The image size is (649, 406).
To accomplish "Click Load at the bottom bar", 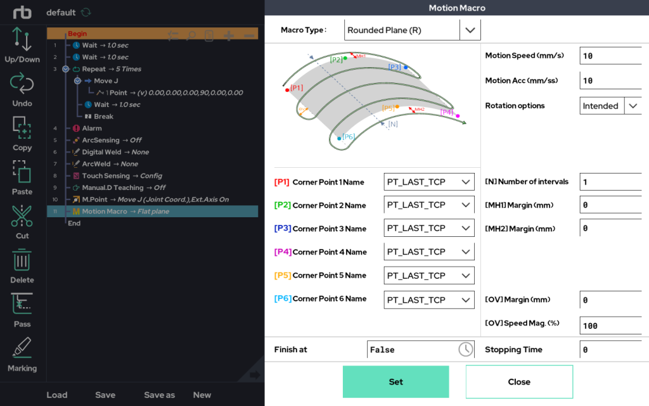I will pyautogui.click(x=56, y=395).
